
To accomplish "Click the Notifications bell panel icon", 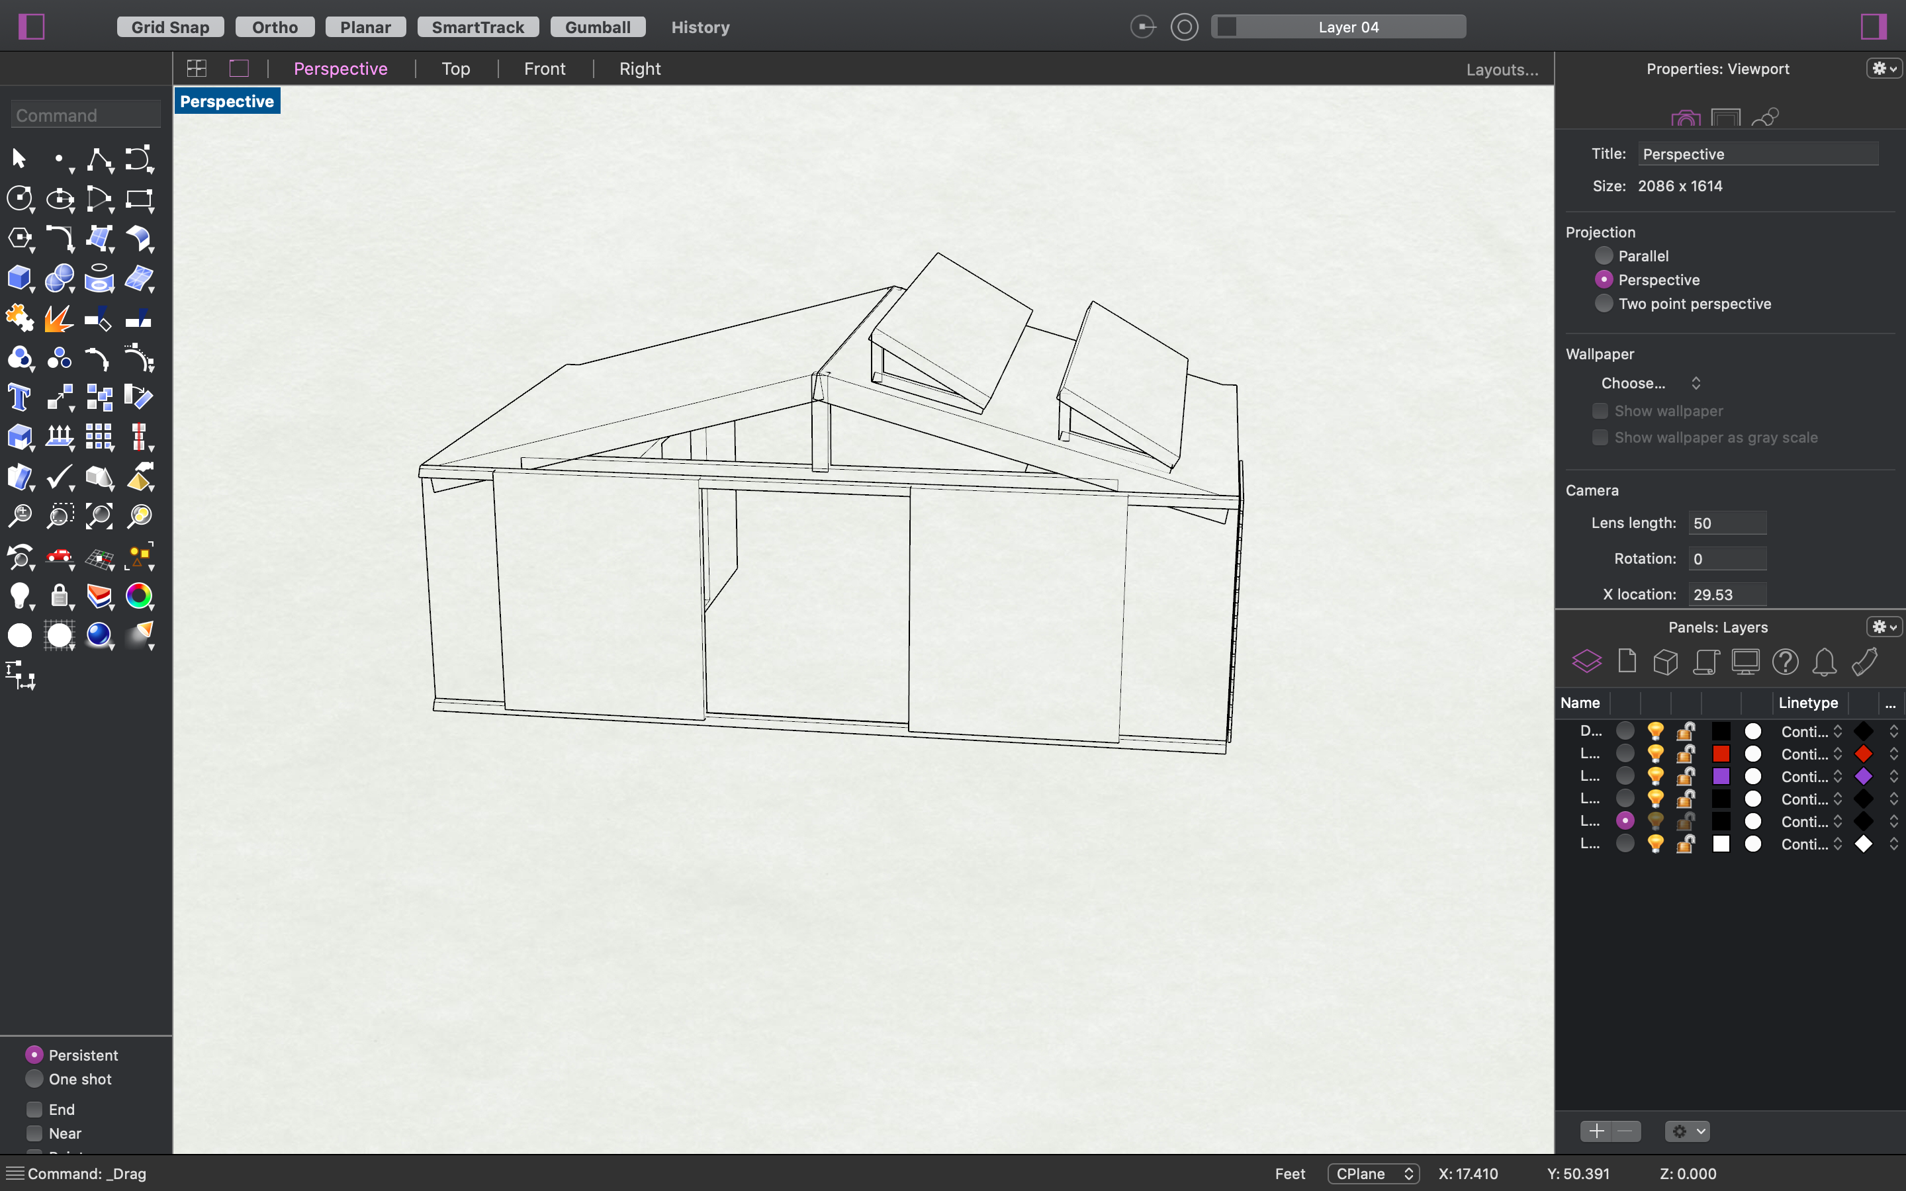I will pyautogui.click(x=1824, y=662).
